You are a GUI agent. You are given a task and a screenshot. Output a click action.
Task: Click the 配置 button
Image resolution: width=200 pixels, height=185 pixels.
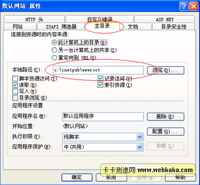165,131
